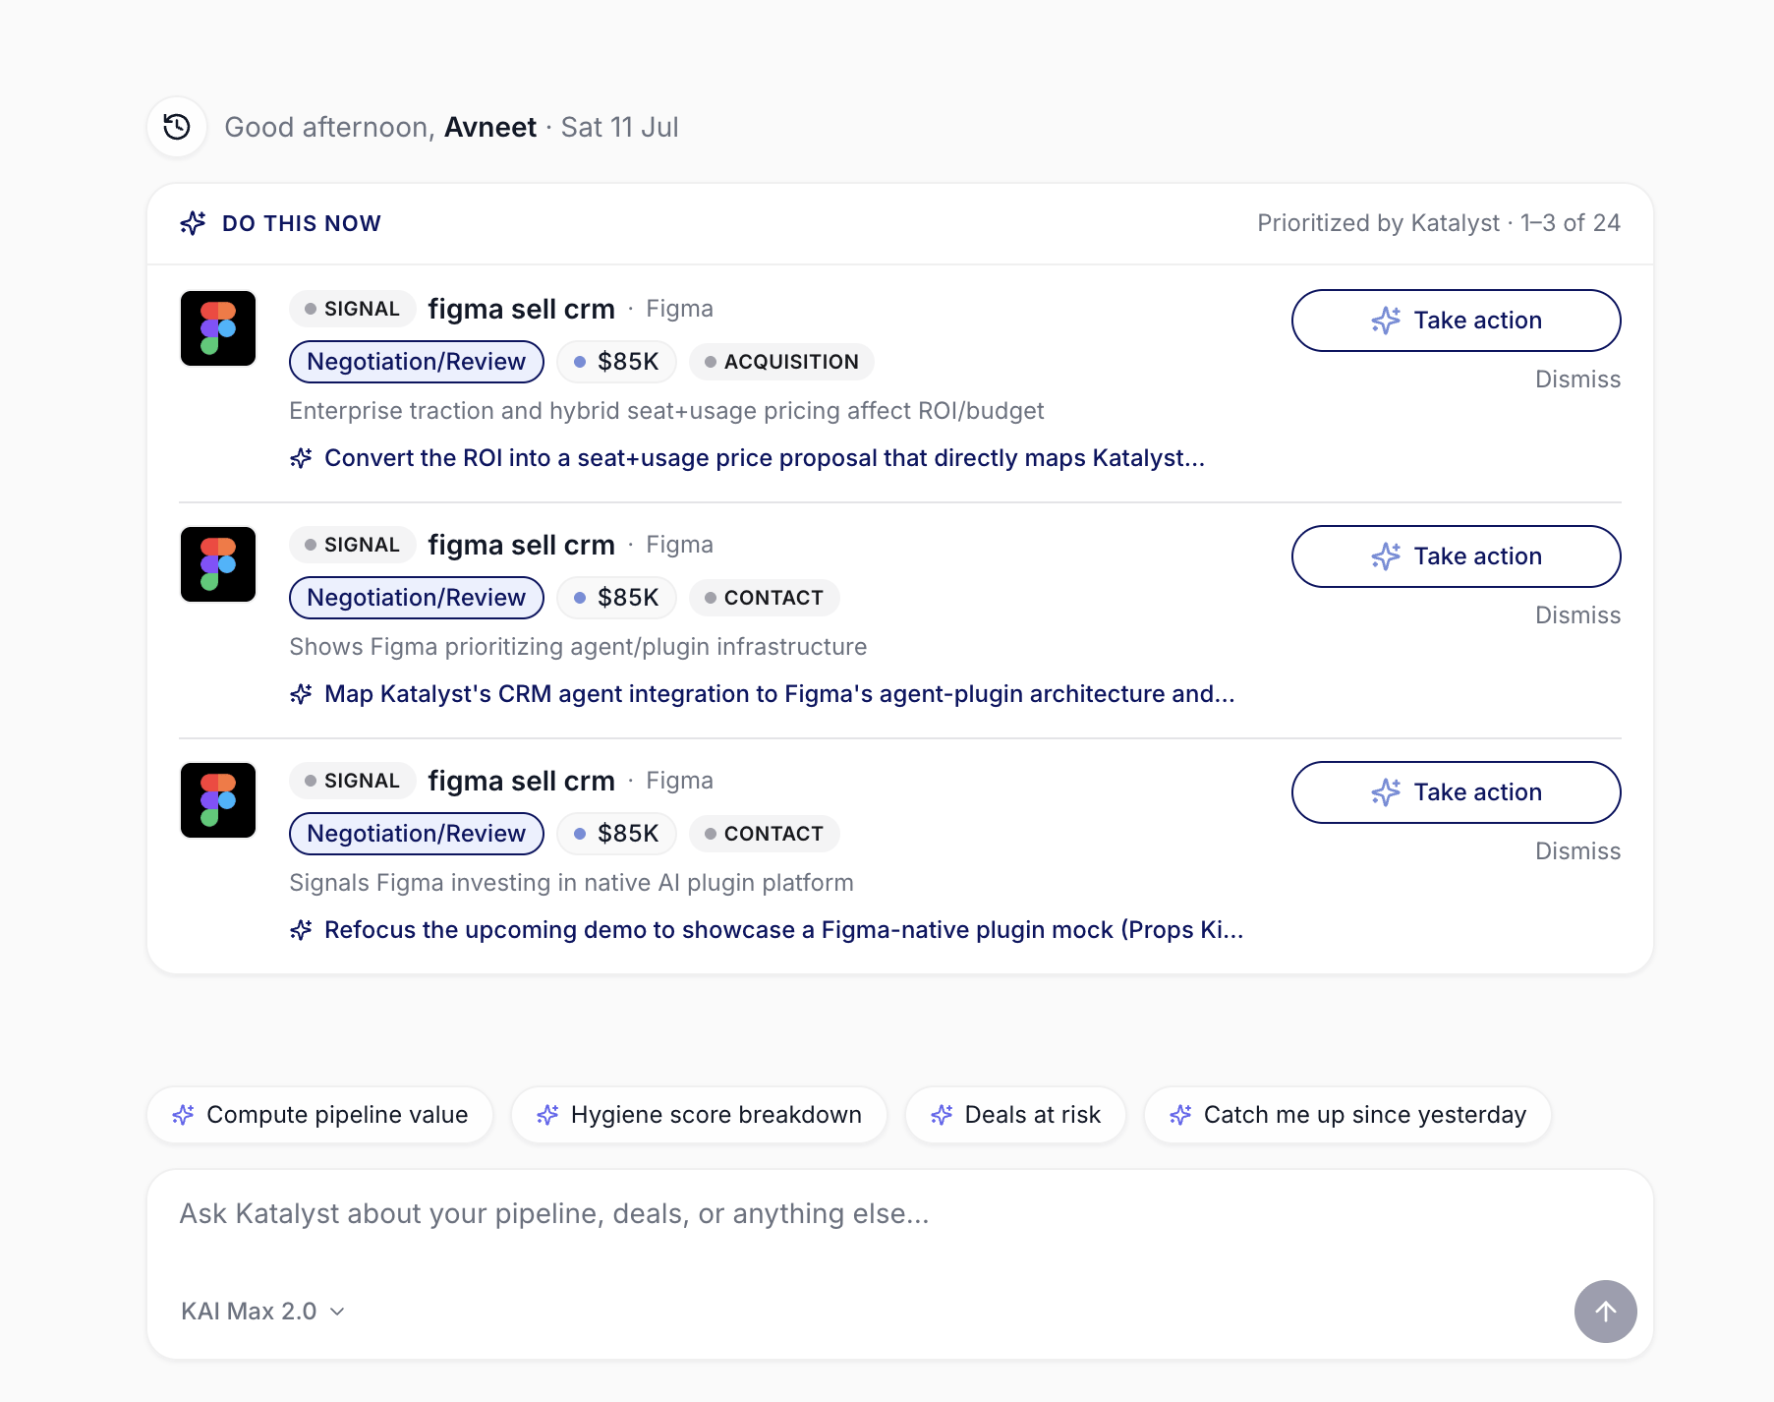1774x1402 pixels.
Task: Open the Figma logo of the agent/plugin infrastructure signal
Action: point(218,564)
